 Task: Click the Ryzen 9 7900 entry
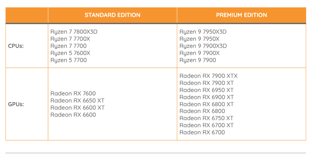[x=197, y=60]
